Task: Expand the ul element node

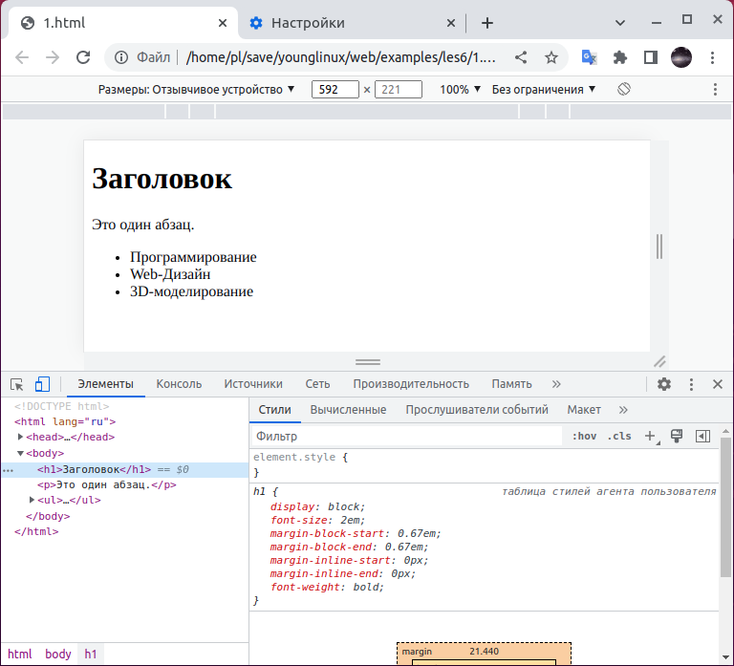Action: tap(32, 500)
